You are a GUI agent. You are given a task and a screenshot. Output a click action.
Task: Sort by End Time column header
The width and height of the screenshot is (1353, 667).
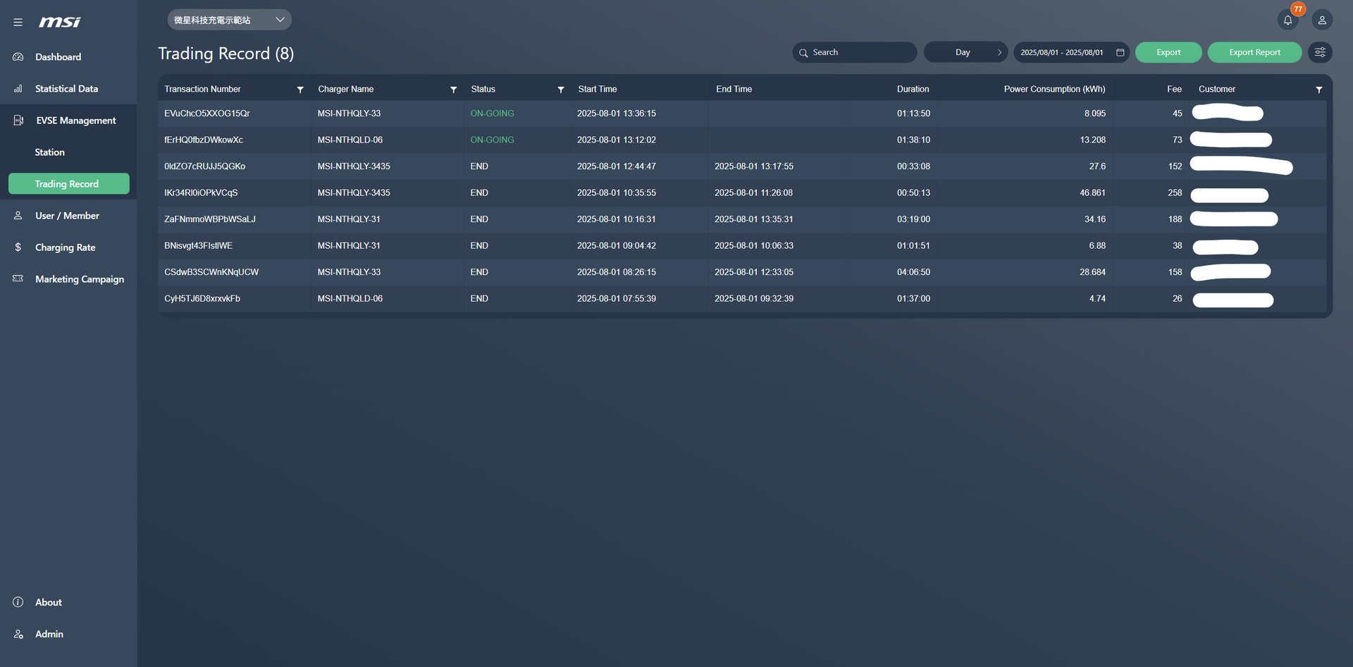click(734, 89)
